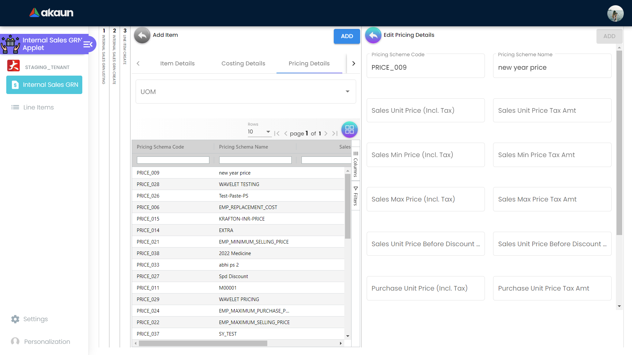Switch to Costing Details tab

[x=243, y=63]
